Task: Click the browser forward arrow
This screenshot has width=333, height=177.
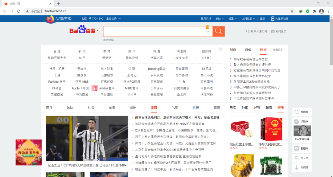Action: click(x=12, y=11)
